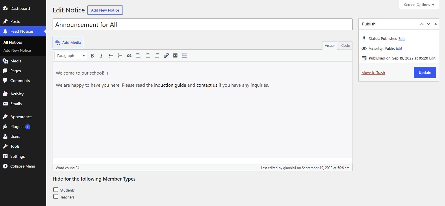
Task: Click the induction guide link in editor
Action: click(170, 85)
